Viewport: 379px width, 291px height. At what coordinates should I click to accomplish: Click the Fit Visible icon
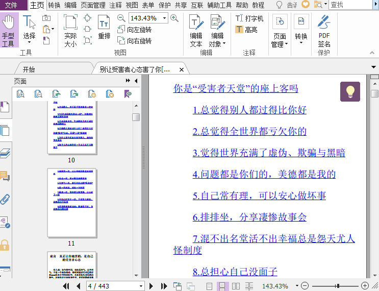pos(88,40)
